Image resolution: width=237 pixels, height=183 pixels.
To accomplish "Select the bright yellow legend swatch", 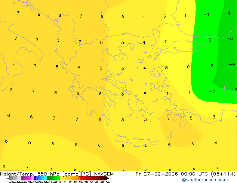I will (x=61, y=178).
